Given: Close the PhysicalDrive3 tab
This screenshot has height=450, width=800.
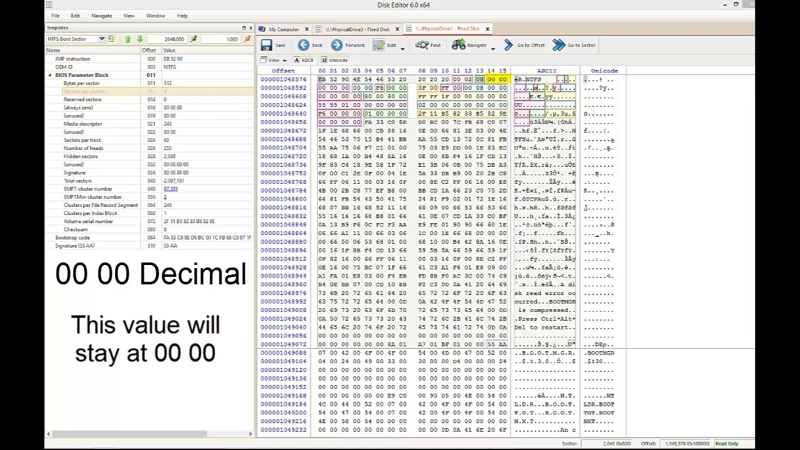Looking at the screenshot, I should pyautogui.click(x=397, y=29).
